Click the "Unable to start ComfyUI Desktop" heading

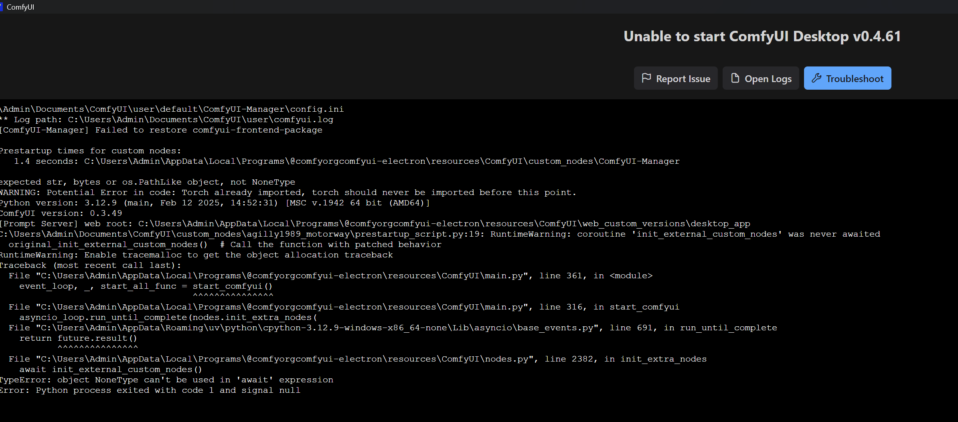click(x=762, y=36)
